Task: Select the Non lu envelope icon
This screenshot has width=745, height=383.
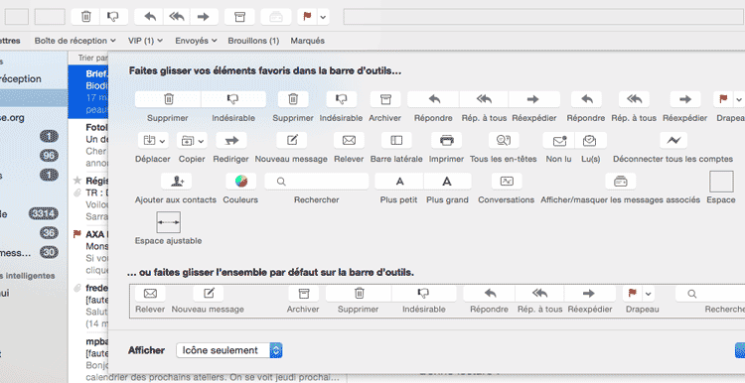Action: 558,140
